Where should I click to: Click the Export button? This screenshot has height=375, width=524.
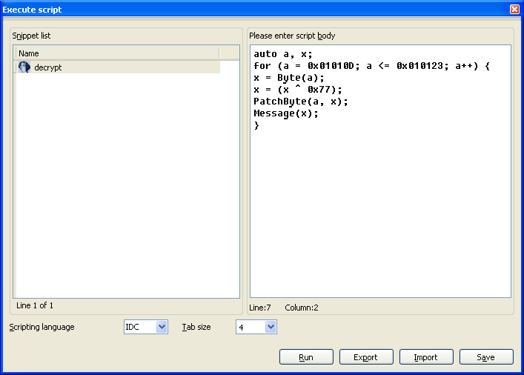point(366,357)
